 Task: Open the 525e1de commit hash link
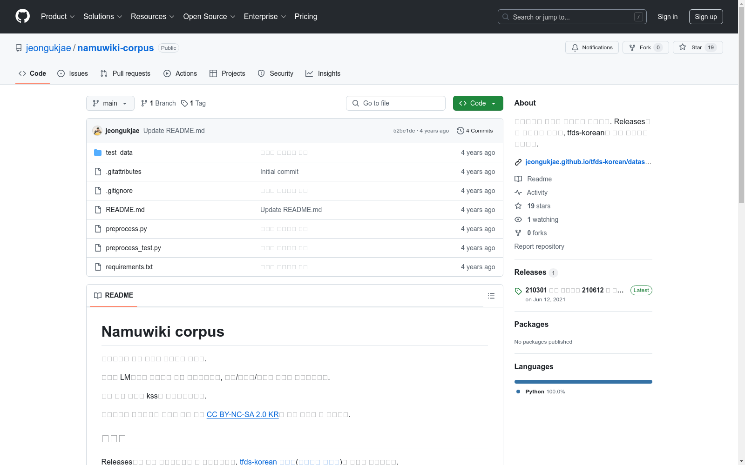[x=404, y=131]
